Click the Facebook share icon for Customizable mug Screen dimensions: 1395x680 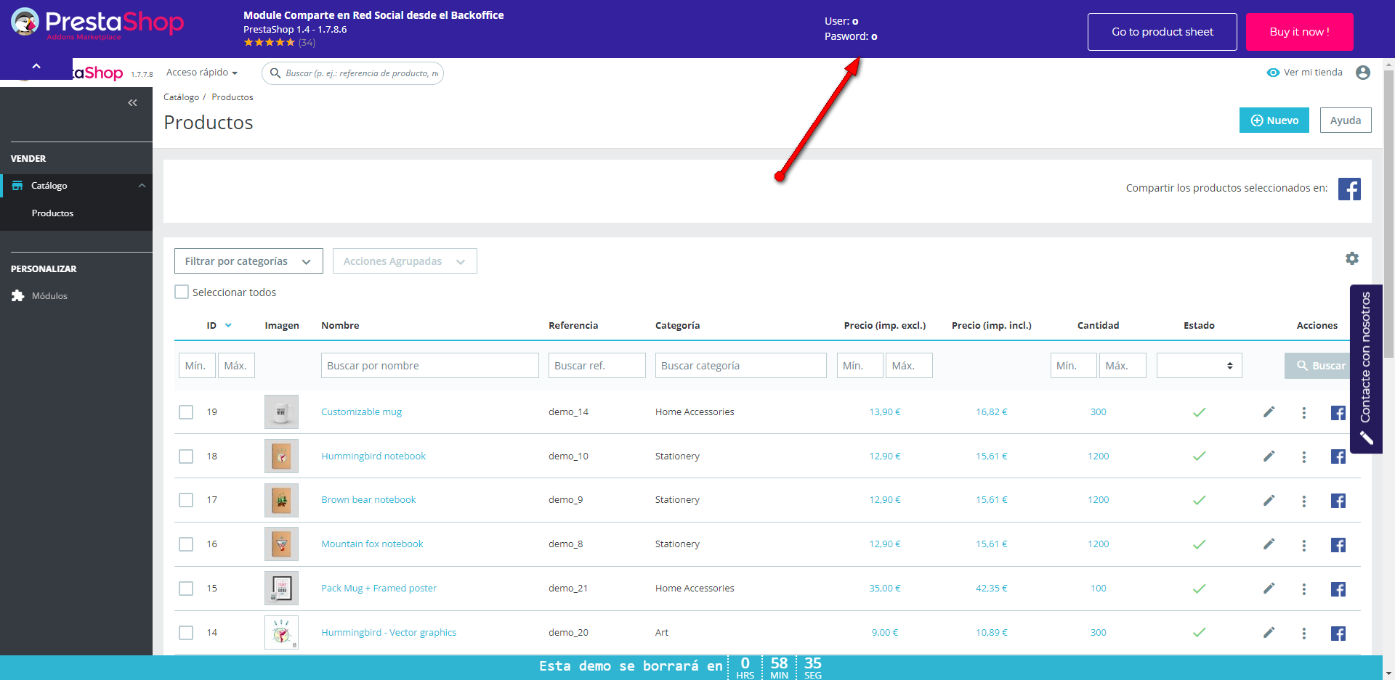click(1338, 413)
